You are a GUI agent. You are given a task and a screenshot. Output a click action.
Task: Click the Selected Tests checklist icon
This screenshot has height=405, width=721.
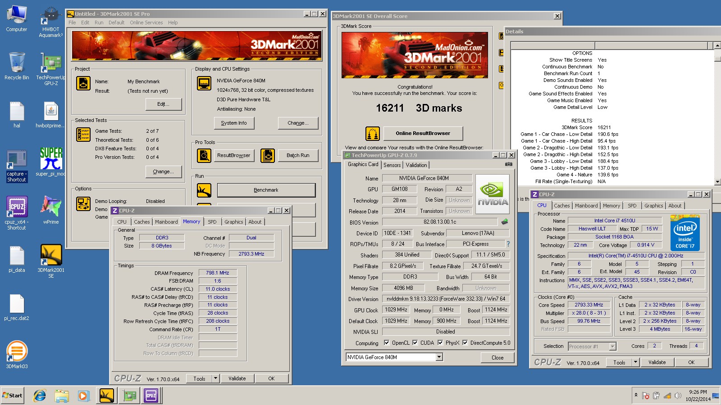coord(83,134)
